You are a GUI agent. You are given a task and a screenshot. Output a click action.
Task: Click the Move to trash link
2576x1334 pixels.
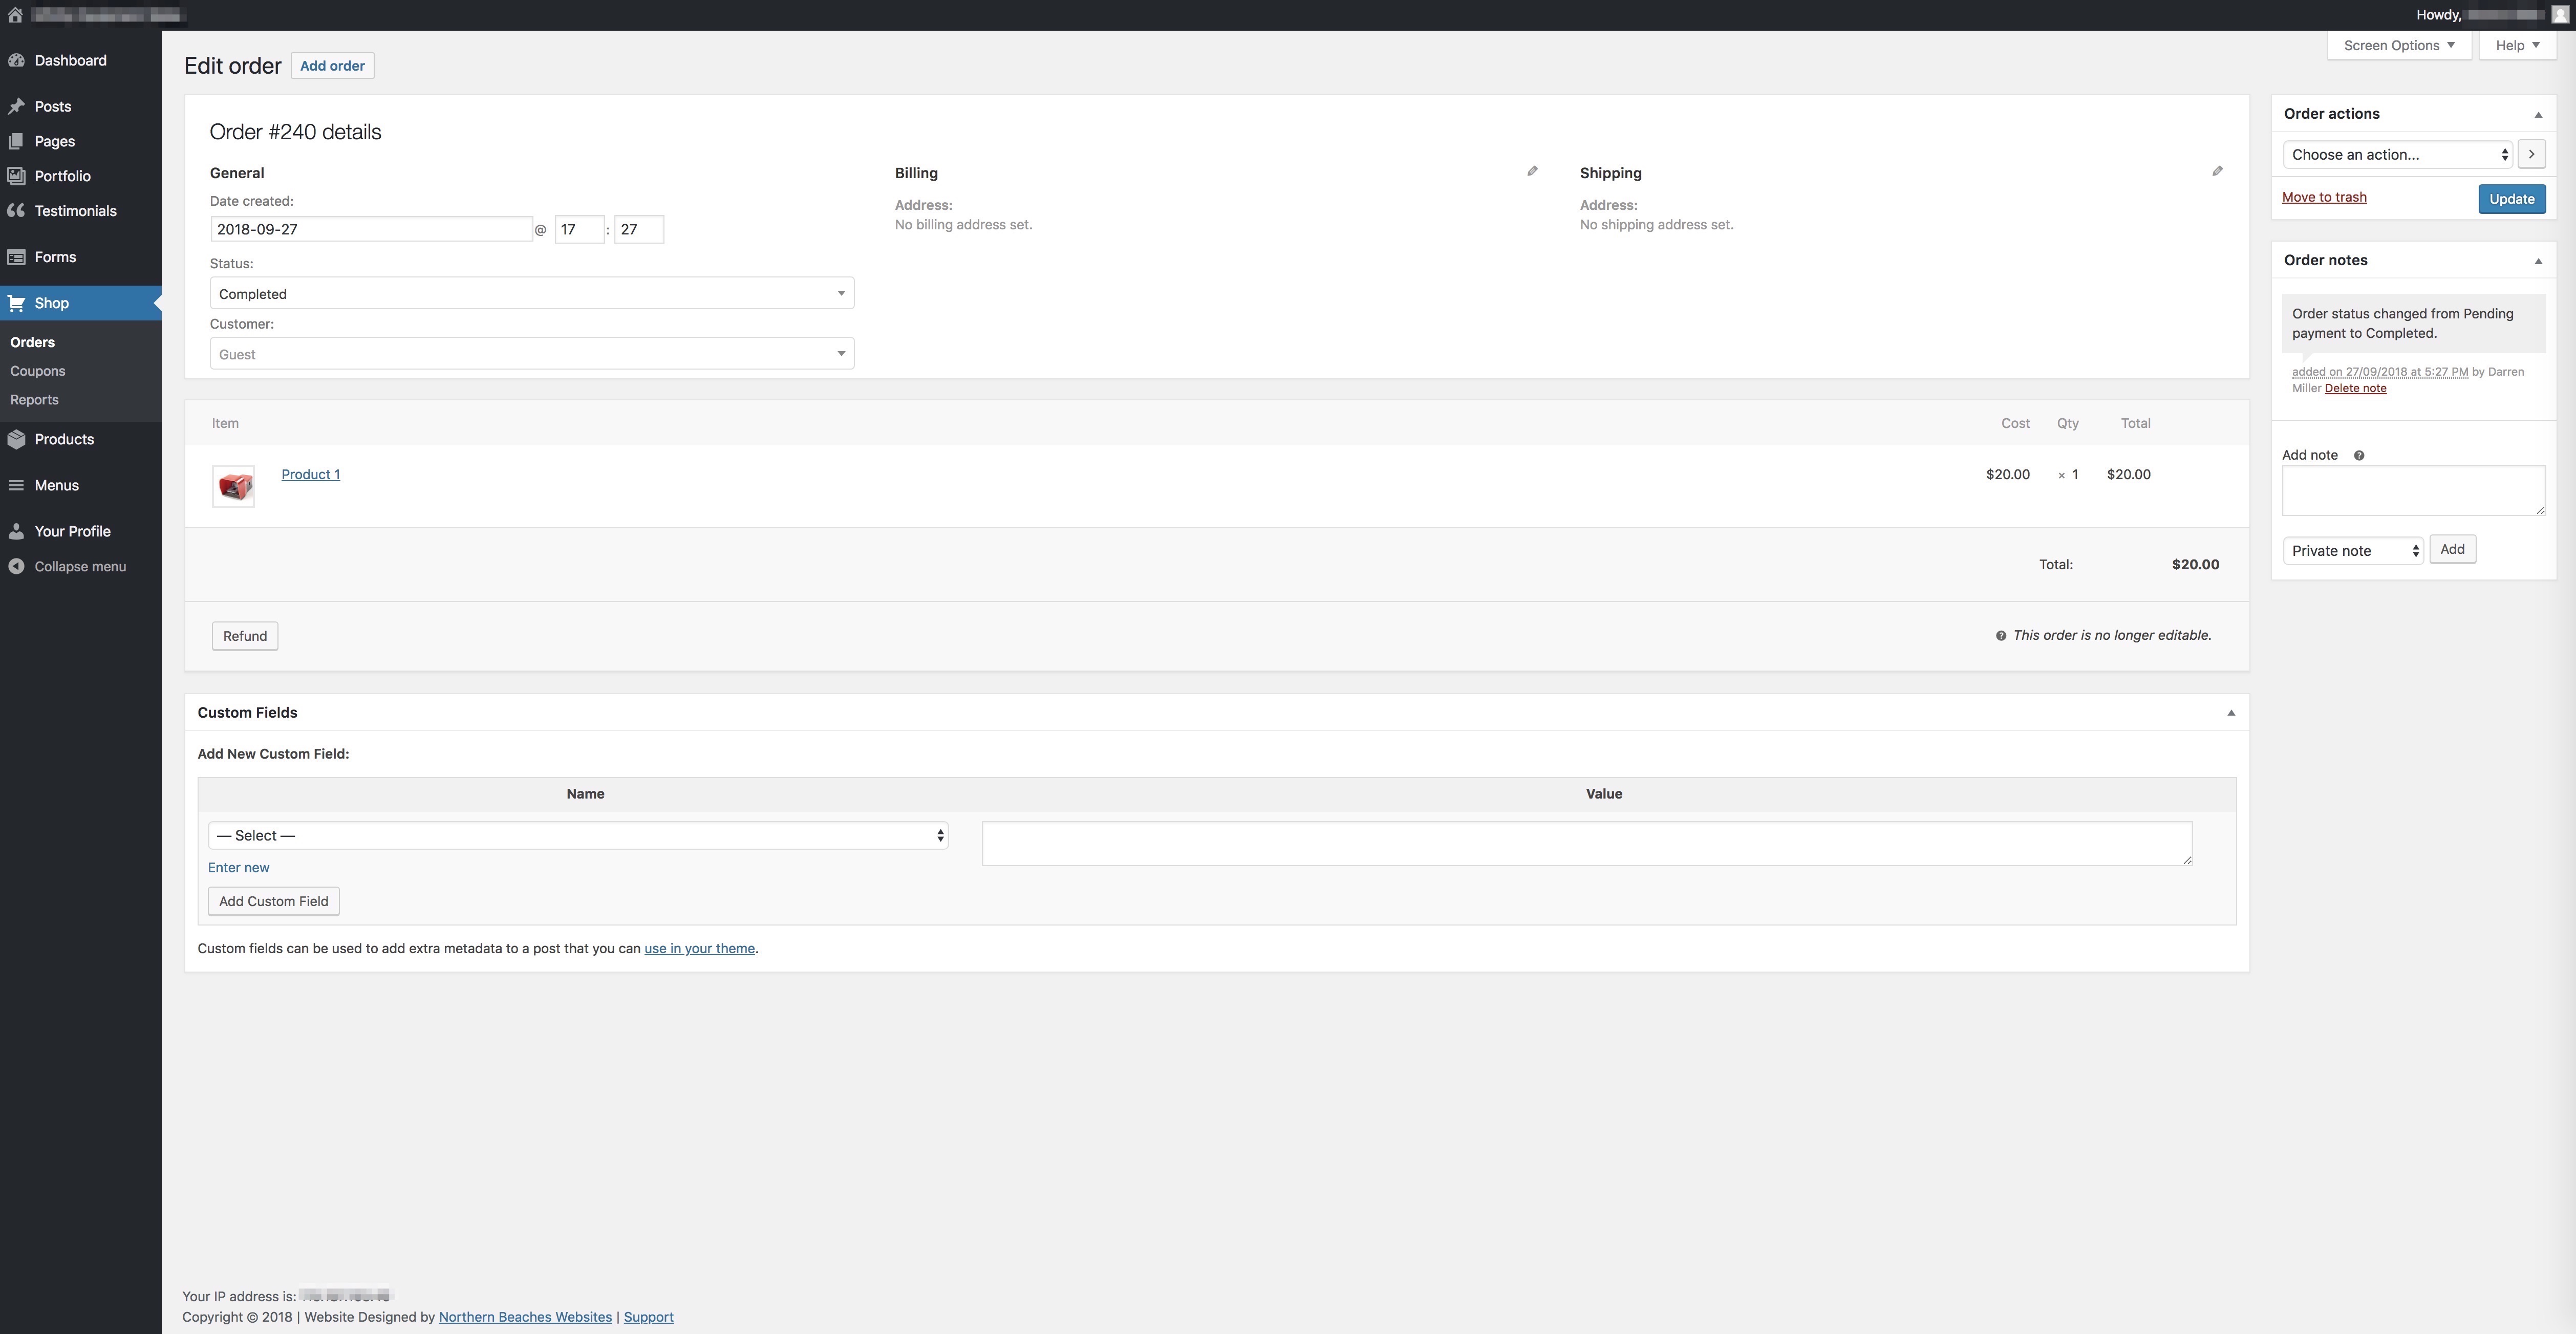2324,197
